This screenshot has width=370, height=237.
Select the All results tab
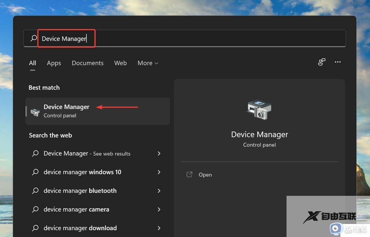(33, 63)
